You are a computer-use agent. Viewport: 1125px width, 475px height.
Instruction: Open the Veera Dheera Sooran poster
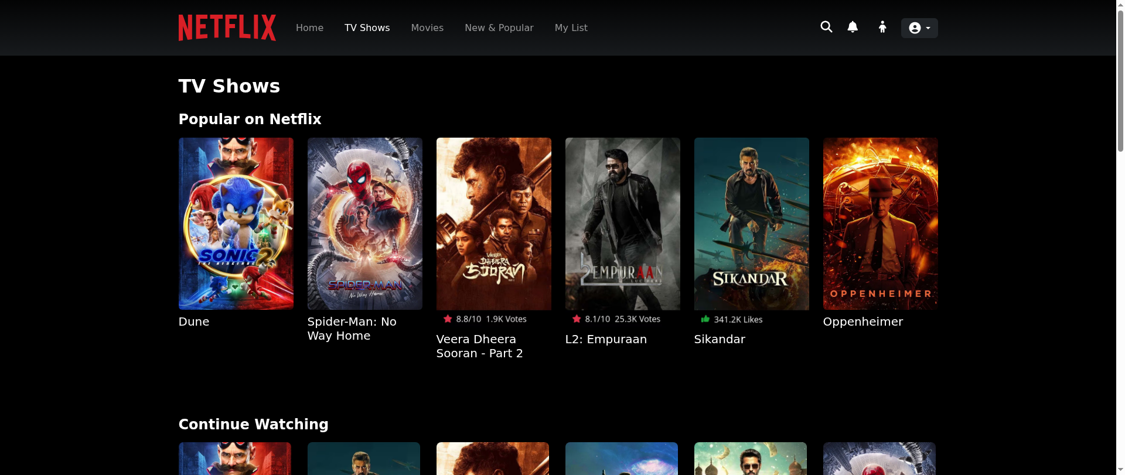pos(494,224)
